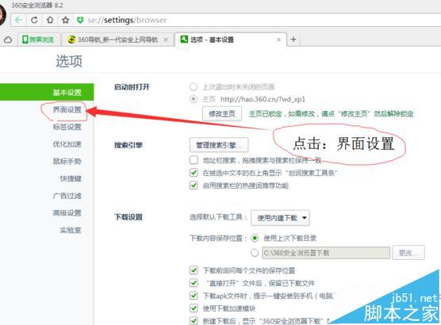Open 高级设置 in the sidebar
The width and height of the screenshot is (441, 325).
point(67,213)
